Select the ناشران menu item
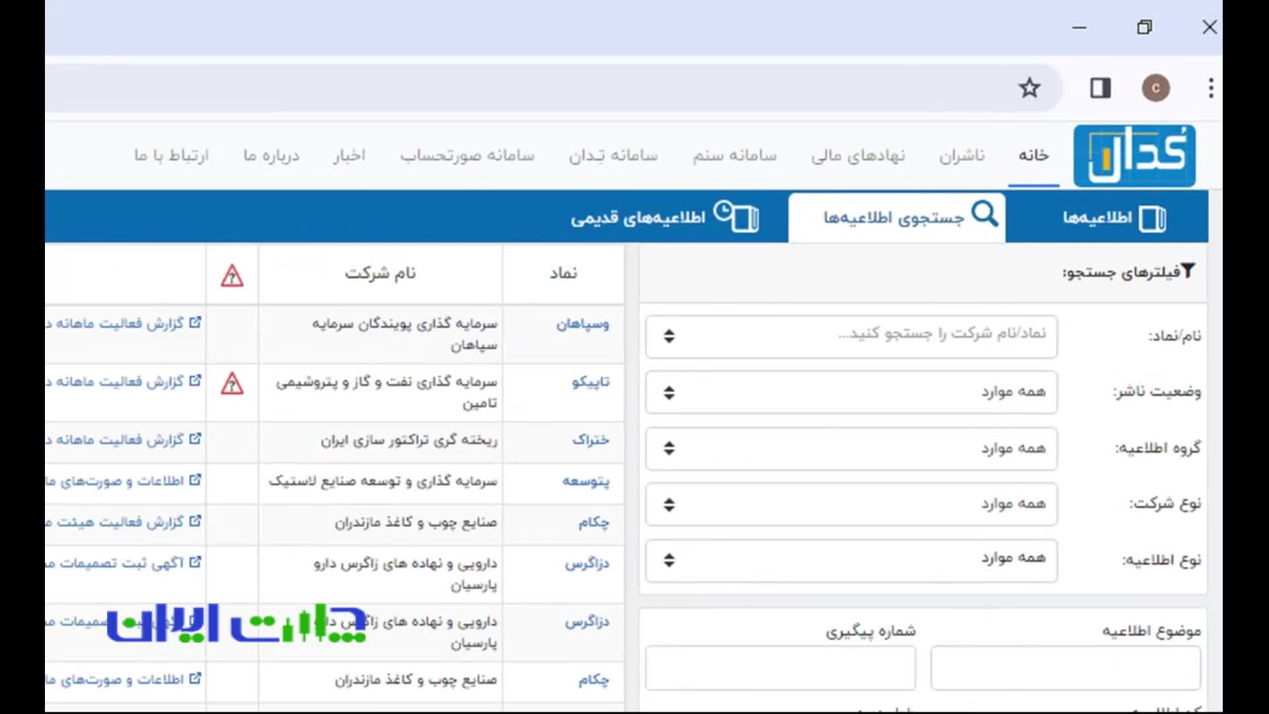Screen dimensions: 1269x714 [x=962, y=155]
